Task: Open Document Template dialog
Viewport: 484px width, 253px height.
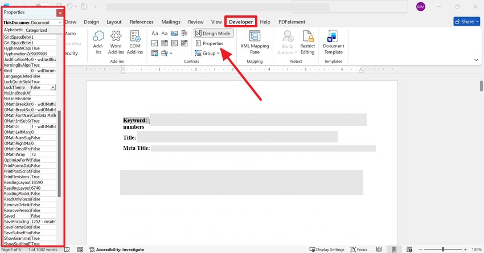Action: [x=333, y=42]
